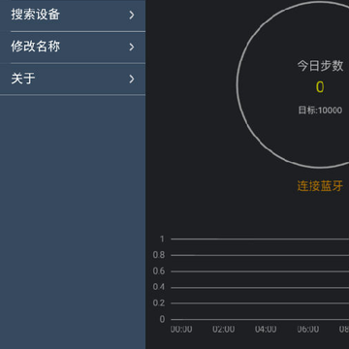Open the 搜索设备 menu item
The width and height of the screenshot is (349, 349).
click(73, 16)
